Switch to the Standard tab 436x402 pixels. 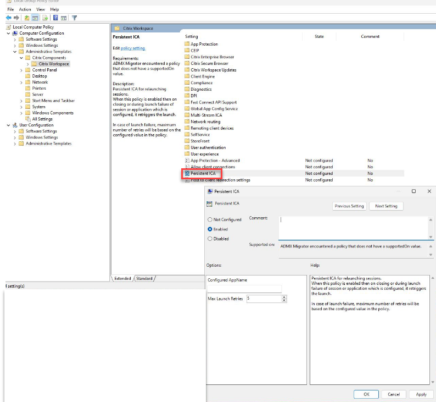tap(144, 278)
